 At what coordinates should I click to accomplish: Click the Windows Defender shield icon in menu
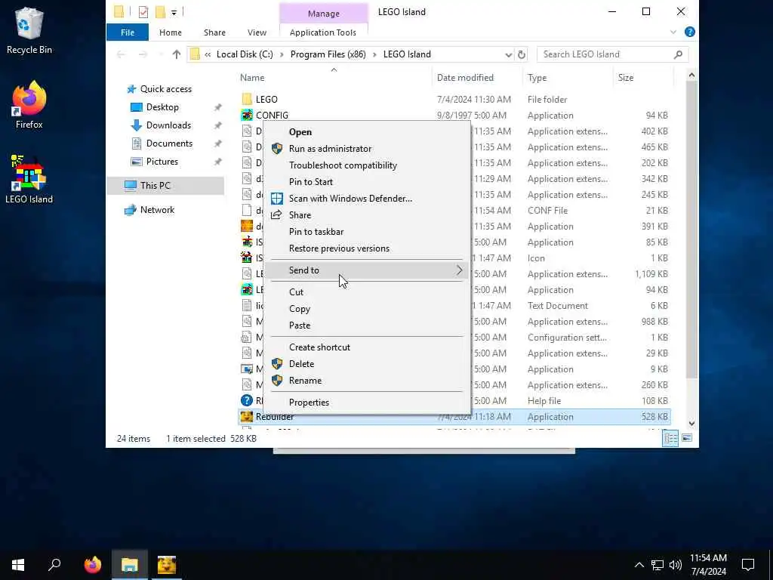click(277, 199)
